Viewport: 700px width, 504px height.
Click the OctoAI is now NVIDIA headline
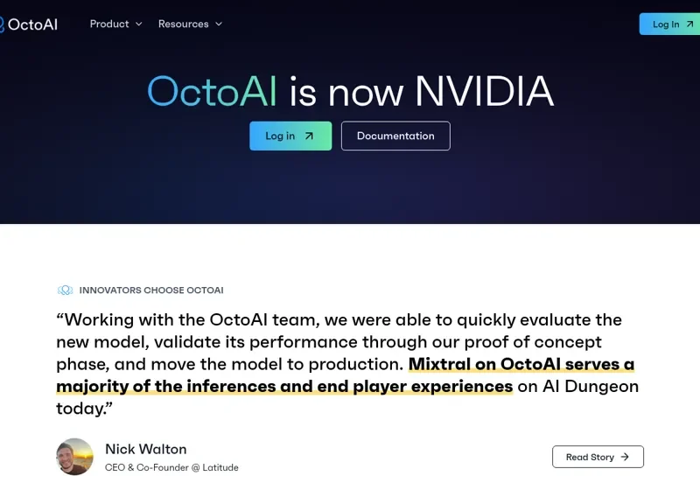coord(350,91)
